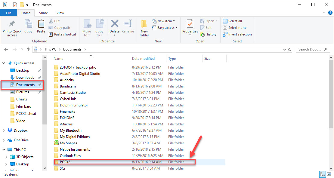Click Invert selection in the ribbon
The width and height of the screenshot is (334, 178).
(x=237, y=34)
